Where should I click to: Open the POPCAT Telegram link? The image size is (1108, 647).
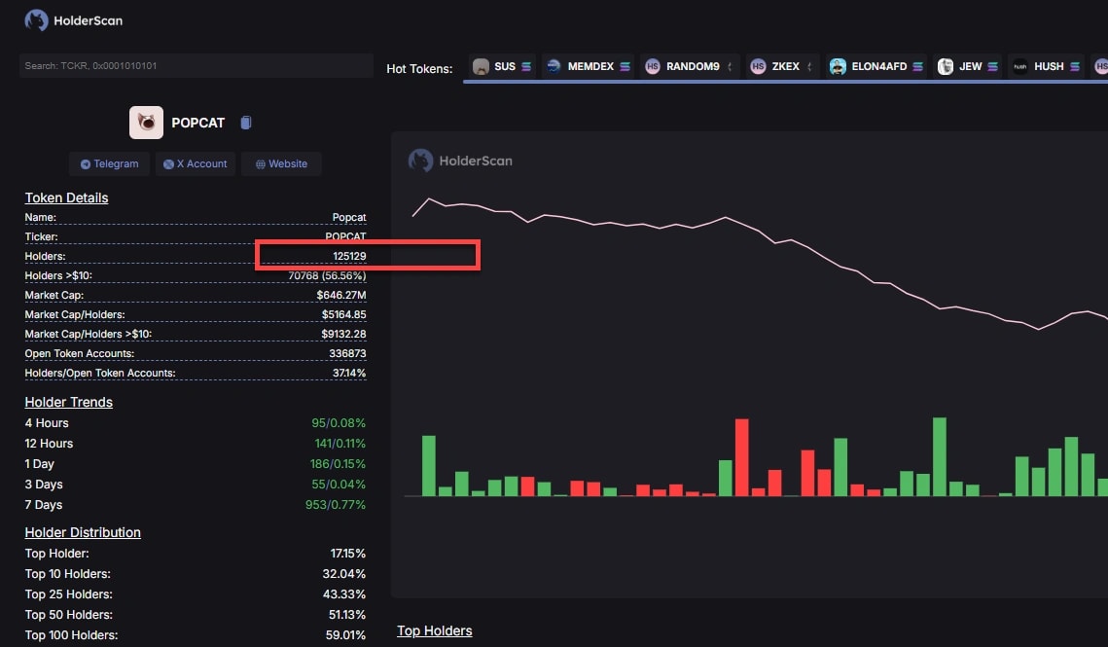point(110,163)
